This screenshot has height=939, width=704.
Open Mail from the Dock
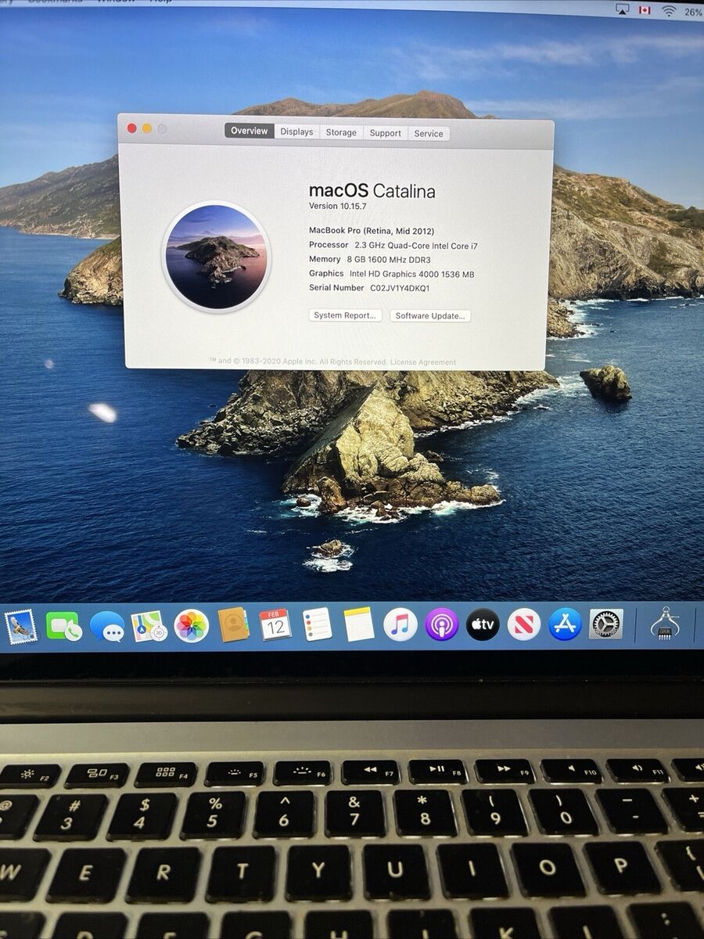(x=20, y=627)
